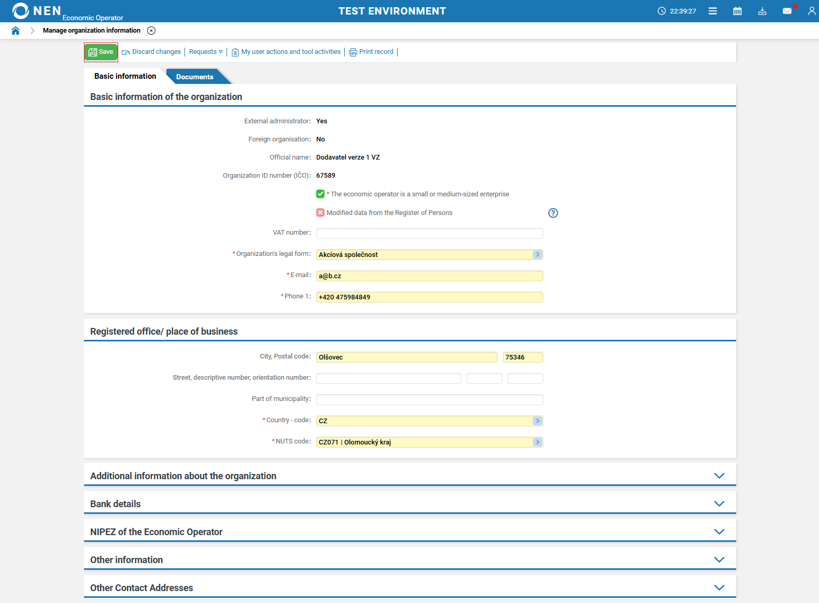819x603 pixels.
Task: Go to home via house icon
Action: click(16, 31)
